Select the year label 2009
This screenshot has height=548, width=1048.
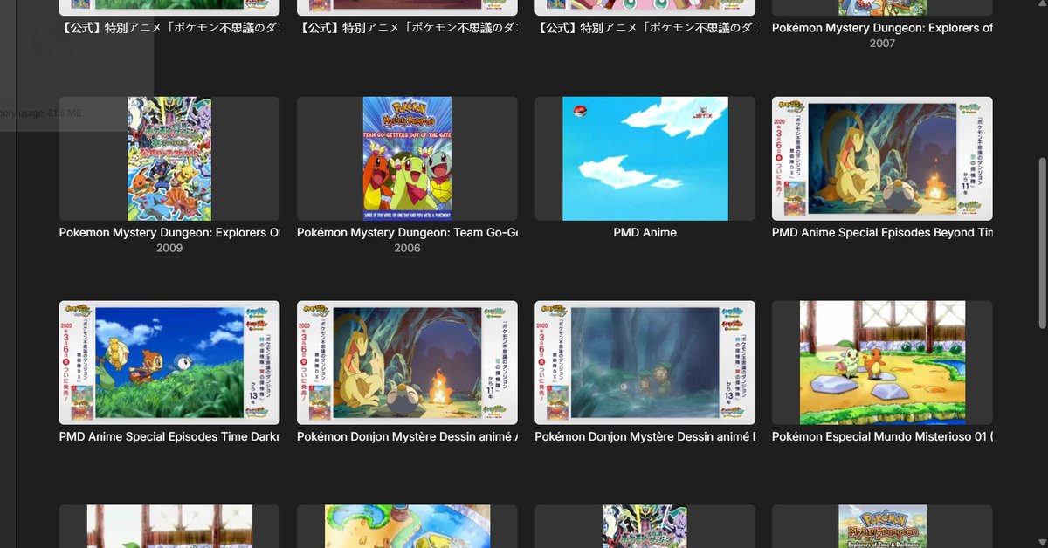(x=169, y=249)
